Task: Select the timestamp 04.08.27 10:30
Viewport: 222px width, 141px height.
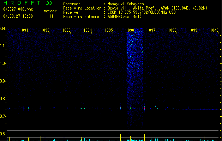Action: click(18, 16)
